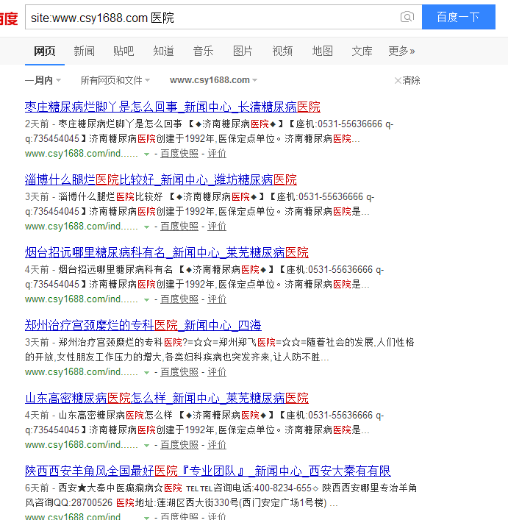Switch to the 音乐 tab
Image resolution: width=508 pixels, height=520 pixels.
tap(203, 51)
